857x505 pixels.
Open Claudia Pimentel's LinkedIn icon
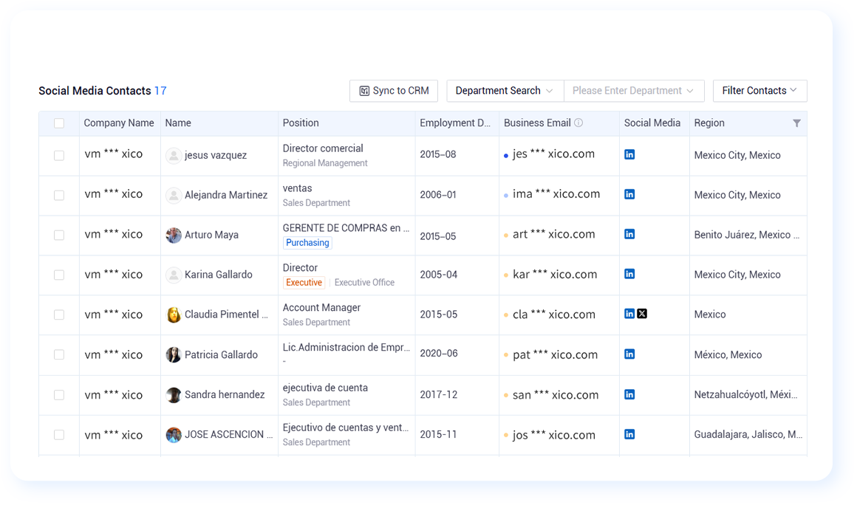click(x=629, y=313)
